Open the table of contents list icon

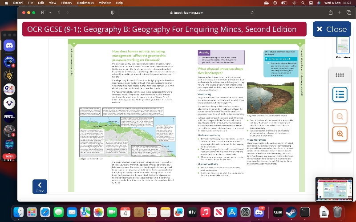pos(340,95)
